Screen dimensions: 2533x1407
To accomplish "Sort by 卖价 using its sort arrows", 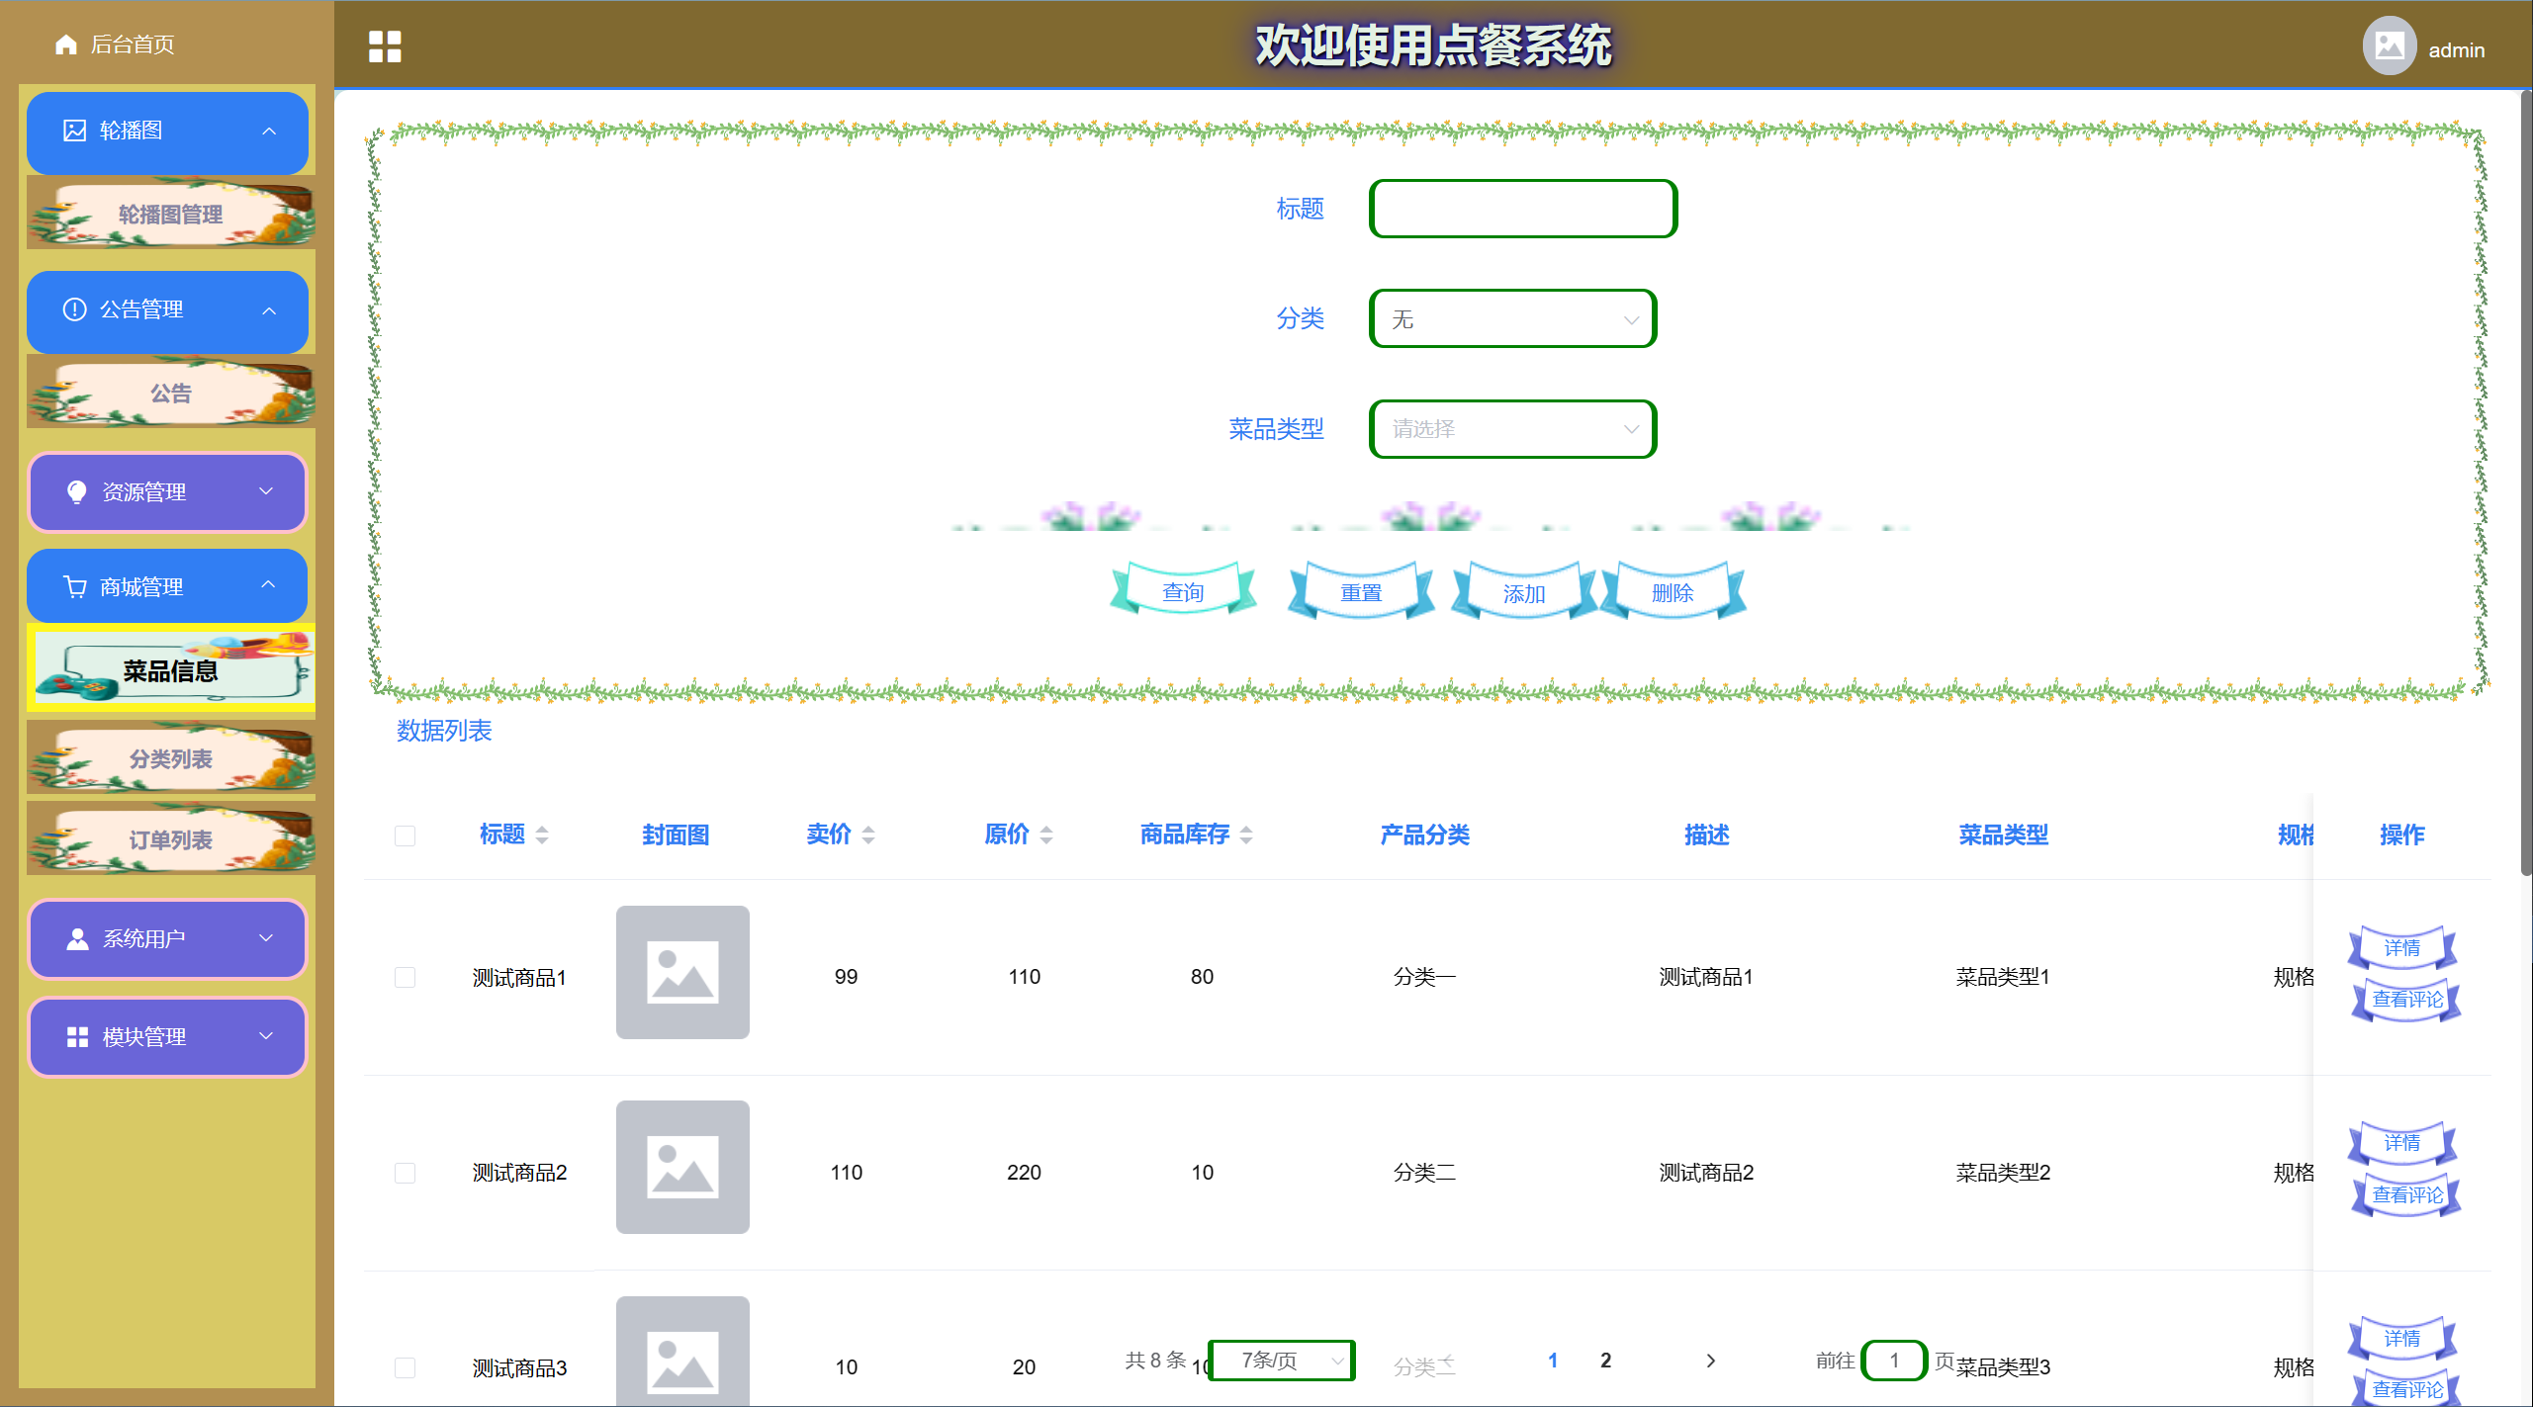I will click(868, 835).
